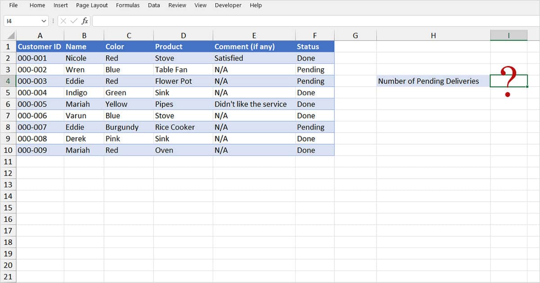This screenshot has width=540, height=283.
Task: Open the Data menu
Action: 154,5
